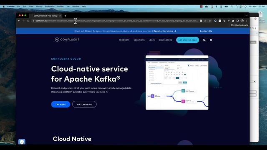Click the Stream Designer product screenshot
The height and width of the screenshot is (150, 267).
click(x=177, y=82)
